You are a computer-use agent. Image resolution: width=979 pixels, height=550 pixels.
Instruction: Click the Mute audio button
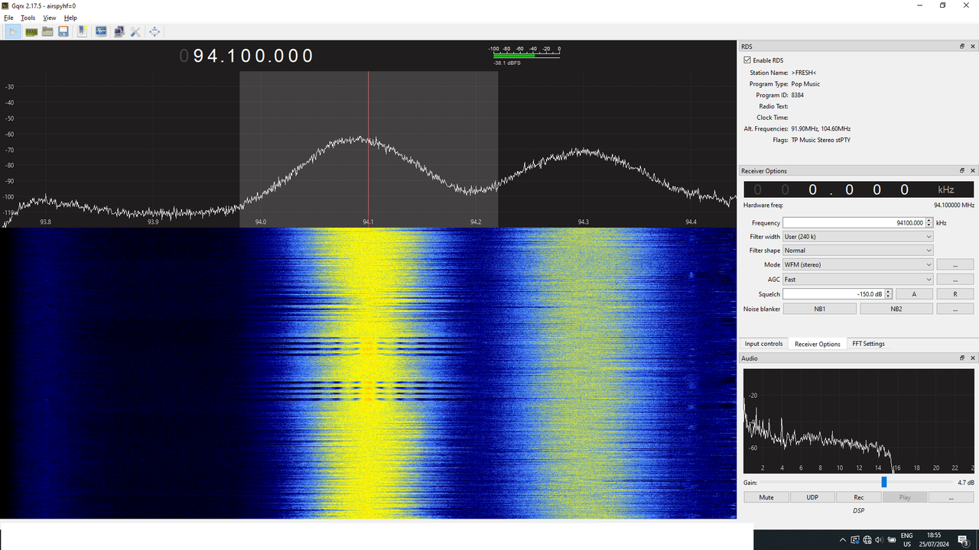point(766,497)
